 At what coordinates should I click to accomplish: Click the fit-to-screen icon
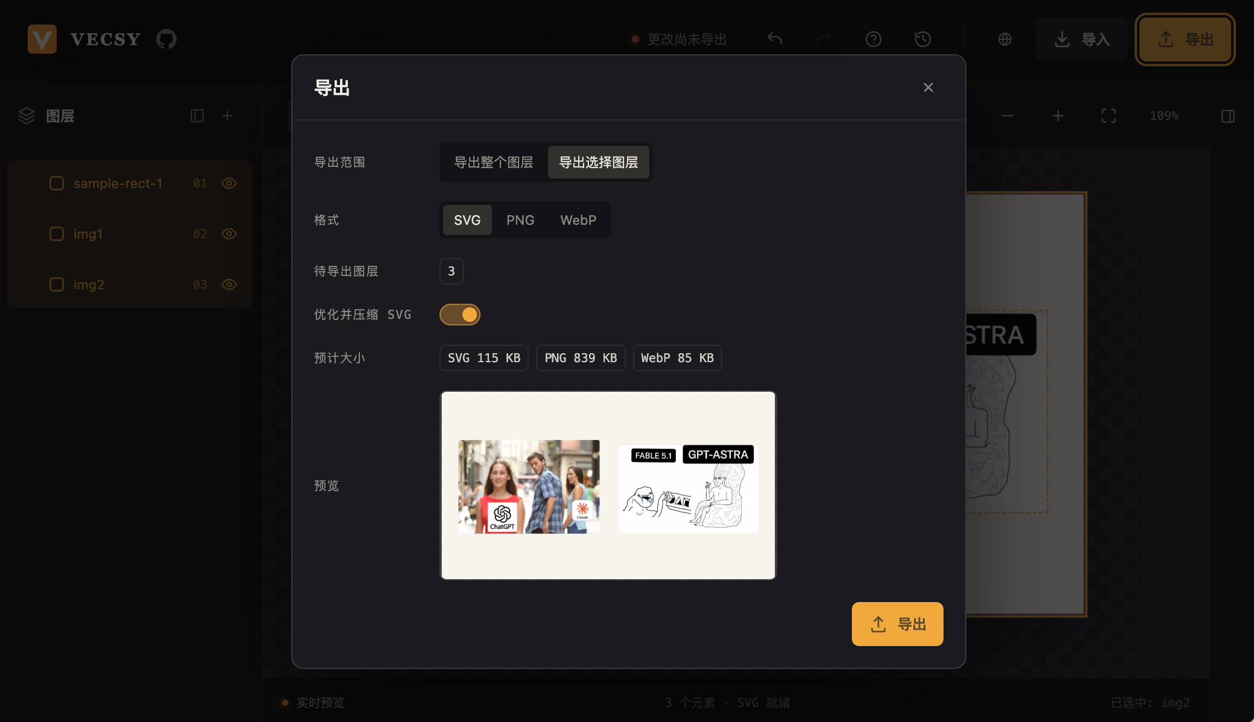pyautogui.click(x=1109, y=116)
